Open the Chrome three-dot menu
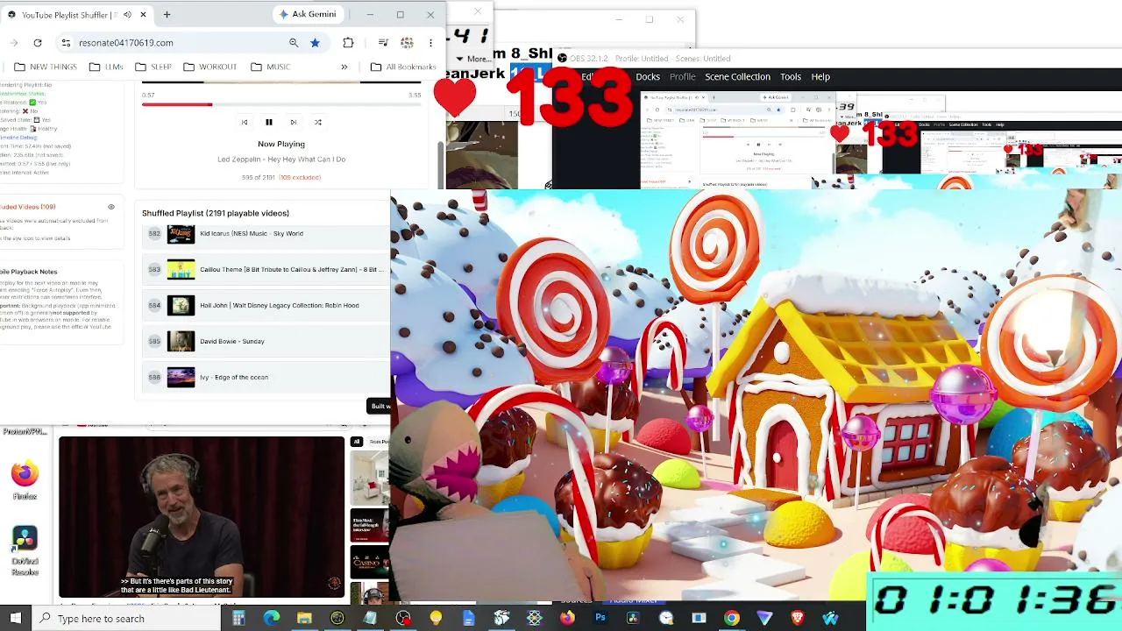1122x631 pixels. pos(430,42)
